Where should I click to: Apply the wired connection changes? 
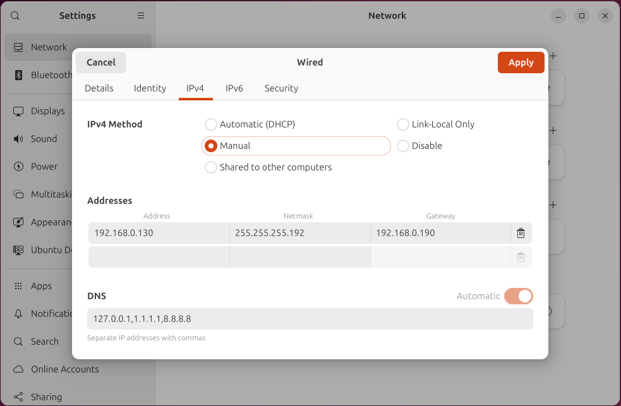coord(521,63)
